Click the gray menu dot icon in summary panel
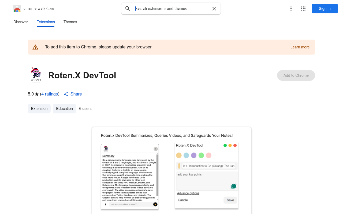The width and height of the screenshot is (343, 214). [156, 149]
